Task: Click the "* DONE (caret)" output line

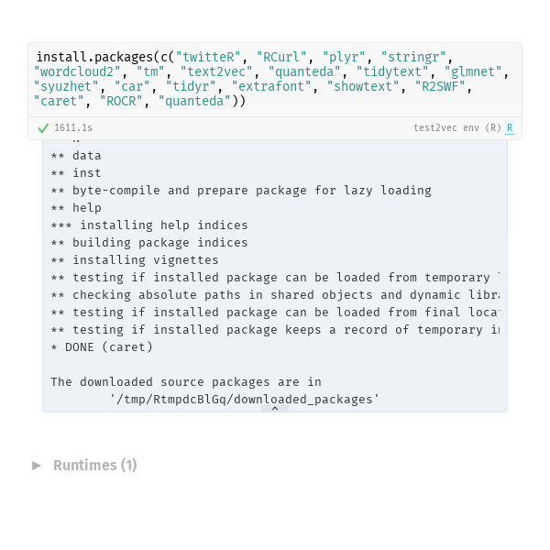Action: (102, 346)
